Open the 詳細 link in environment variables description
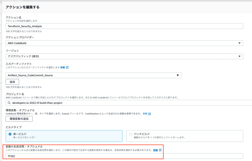 [x=145, y=114]
